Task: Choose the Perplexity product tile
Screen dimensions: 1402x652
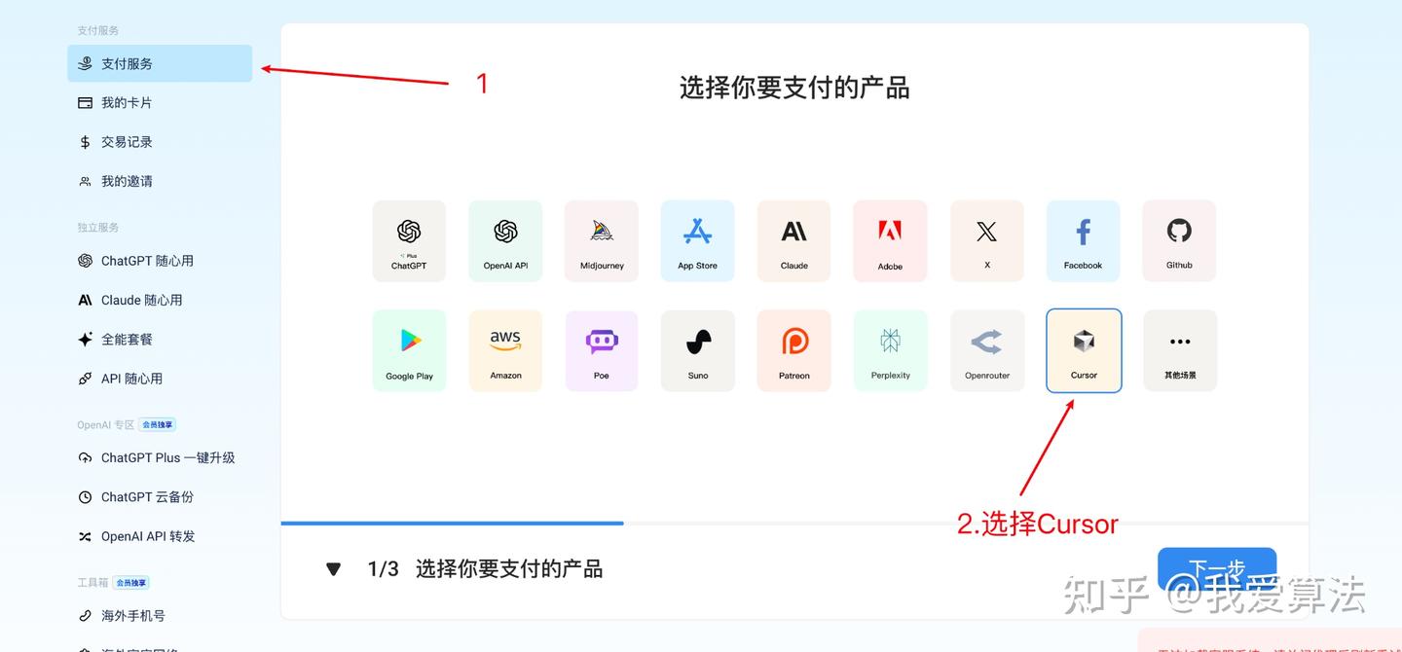Action: (x=891, y=350)
